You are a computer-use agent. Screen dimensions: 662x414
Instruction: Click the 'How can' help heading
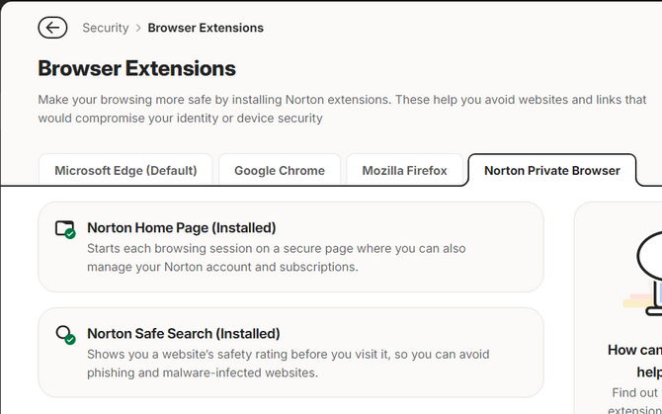tap(635, 361)
